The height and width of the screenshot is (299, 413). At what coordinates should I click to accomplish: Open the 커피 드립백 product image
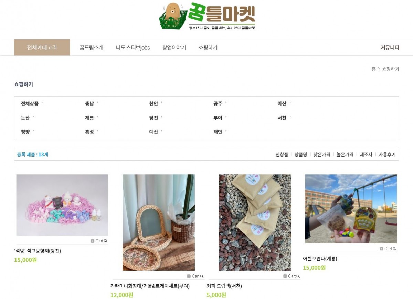click(x=255, y=222)
